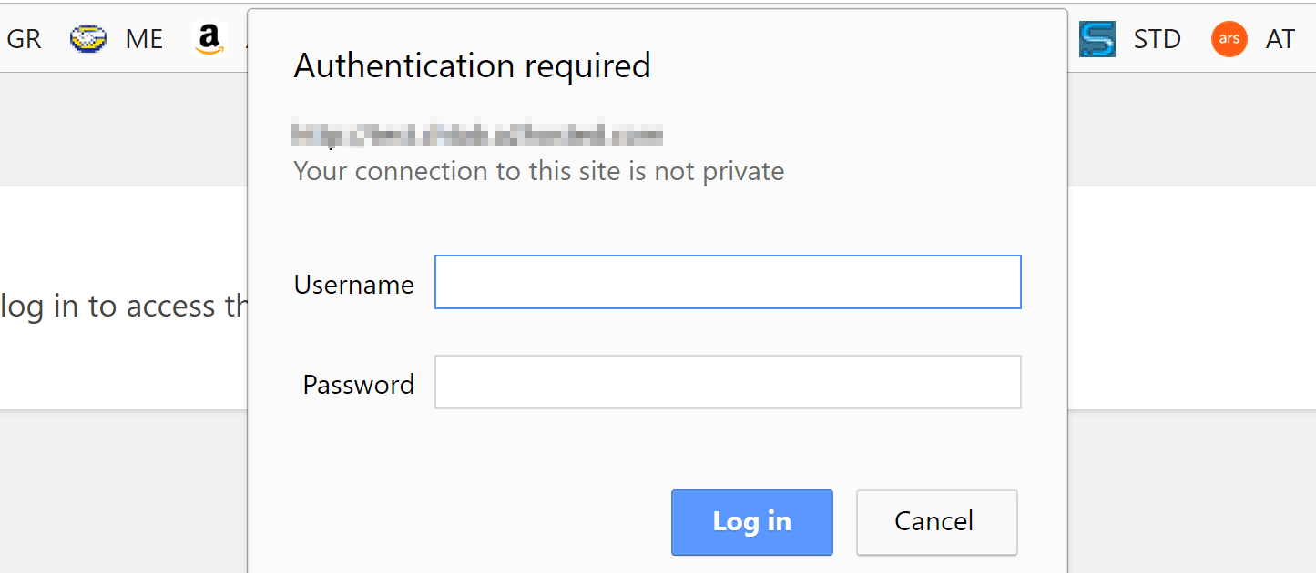This screenshot has width=1316, height=573.
Task: Click the Username field label
Action: coord(353,285)
